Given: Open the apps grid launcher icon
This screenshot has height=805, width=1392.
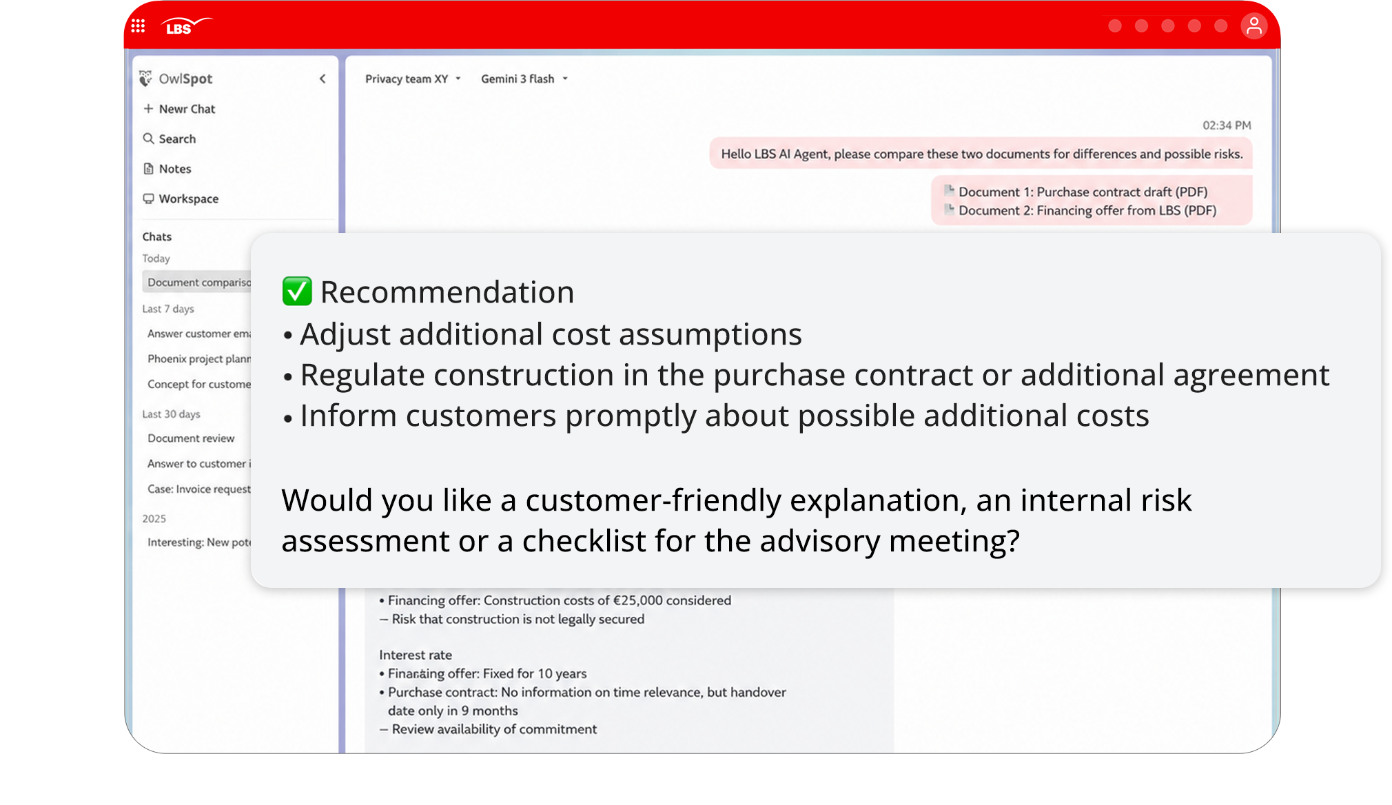Looking at the screenshot, I should click(138, 26).
